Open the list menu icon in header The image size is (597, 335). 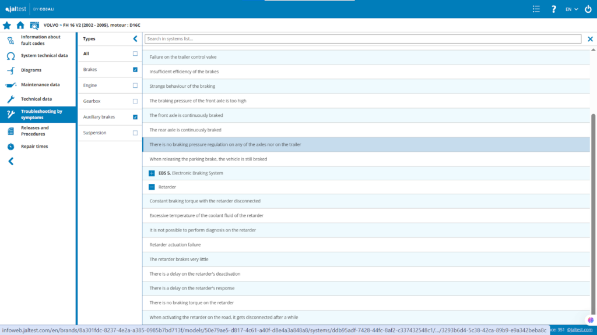coord(536,9)
